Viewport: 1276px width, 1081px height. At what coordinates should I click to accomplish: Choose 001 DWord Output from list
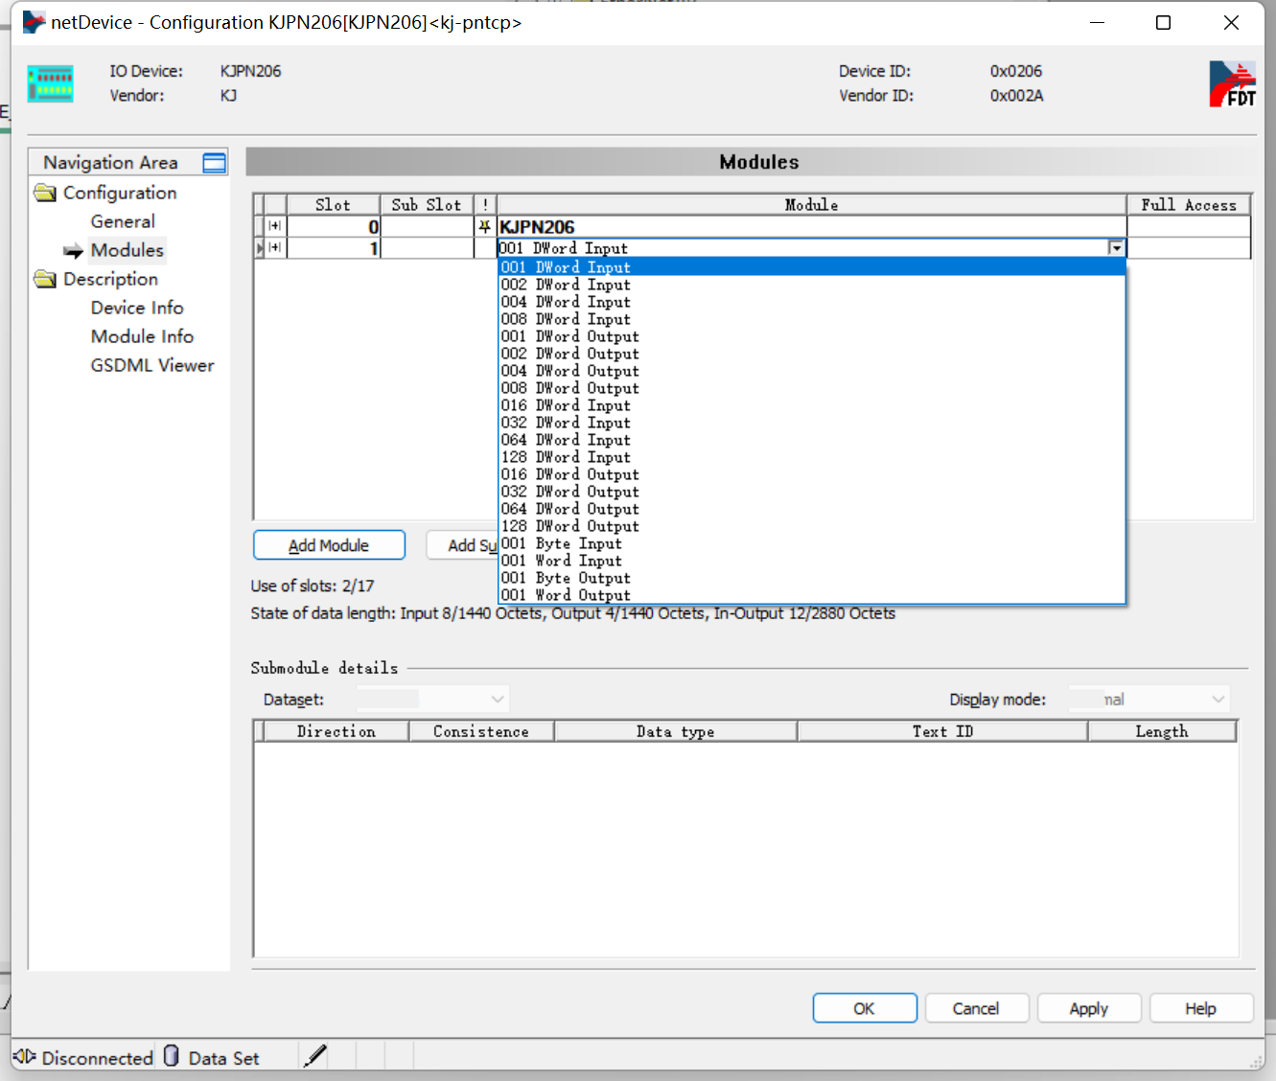click(x=812, y=336)
